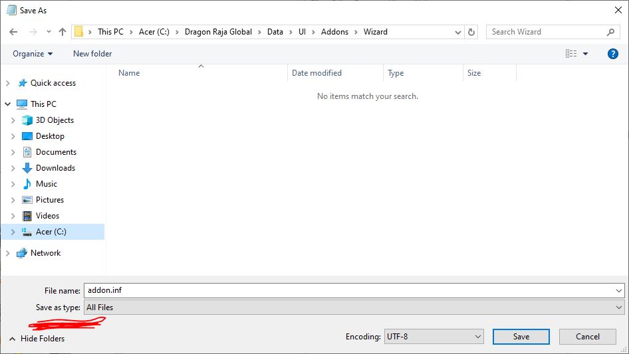
Task: Click the search magnifier icon
Action: pyautogui.click(x=610, y=32)
